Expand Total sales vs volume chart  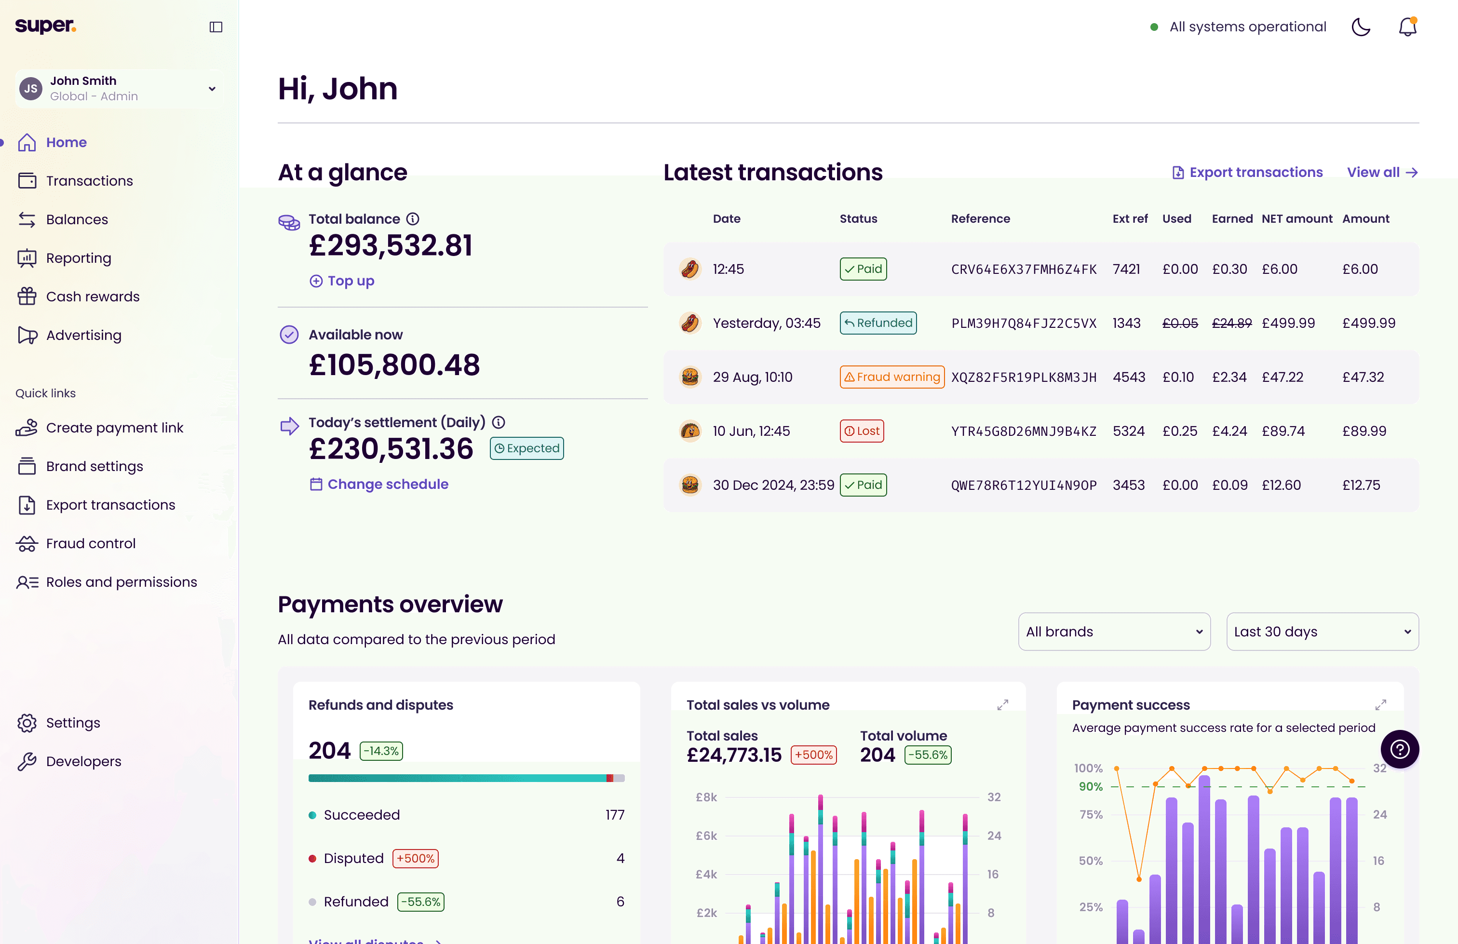tap(1002, 705)
